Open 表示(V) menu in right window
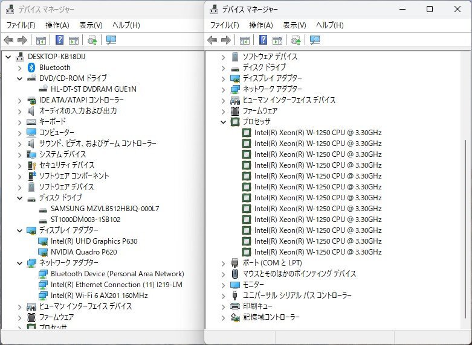The image size is (472, 345). [x=295, y=25]
